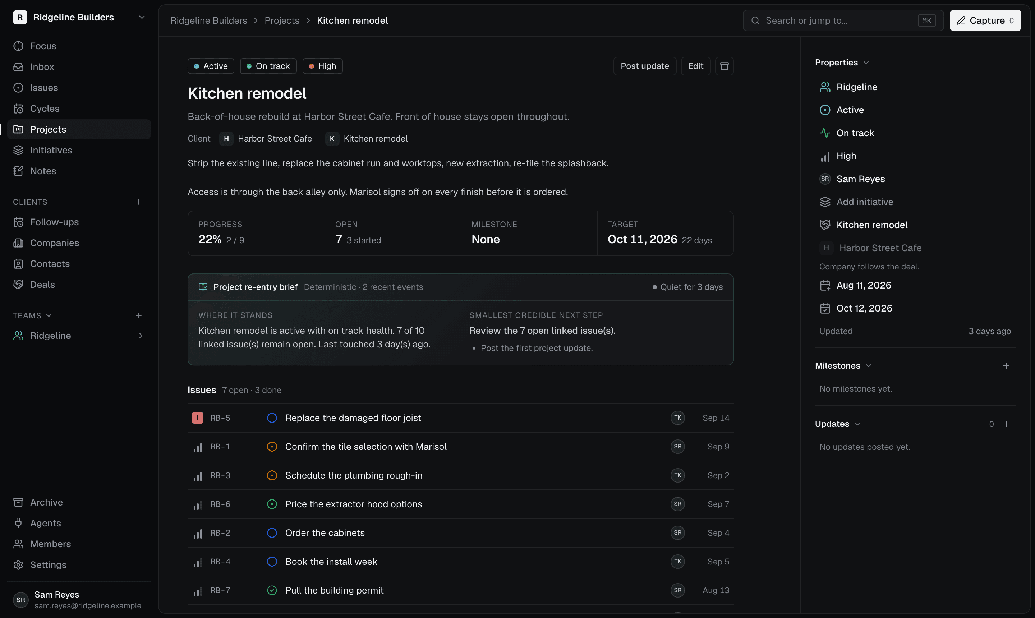Add a project update with the plus icon
Image resolution: width=1035 pixels, height=618 pixels.
(1006, 424)
